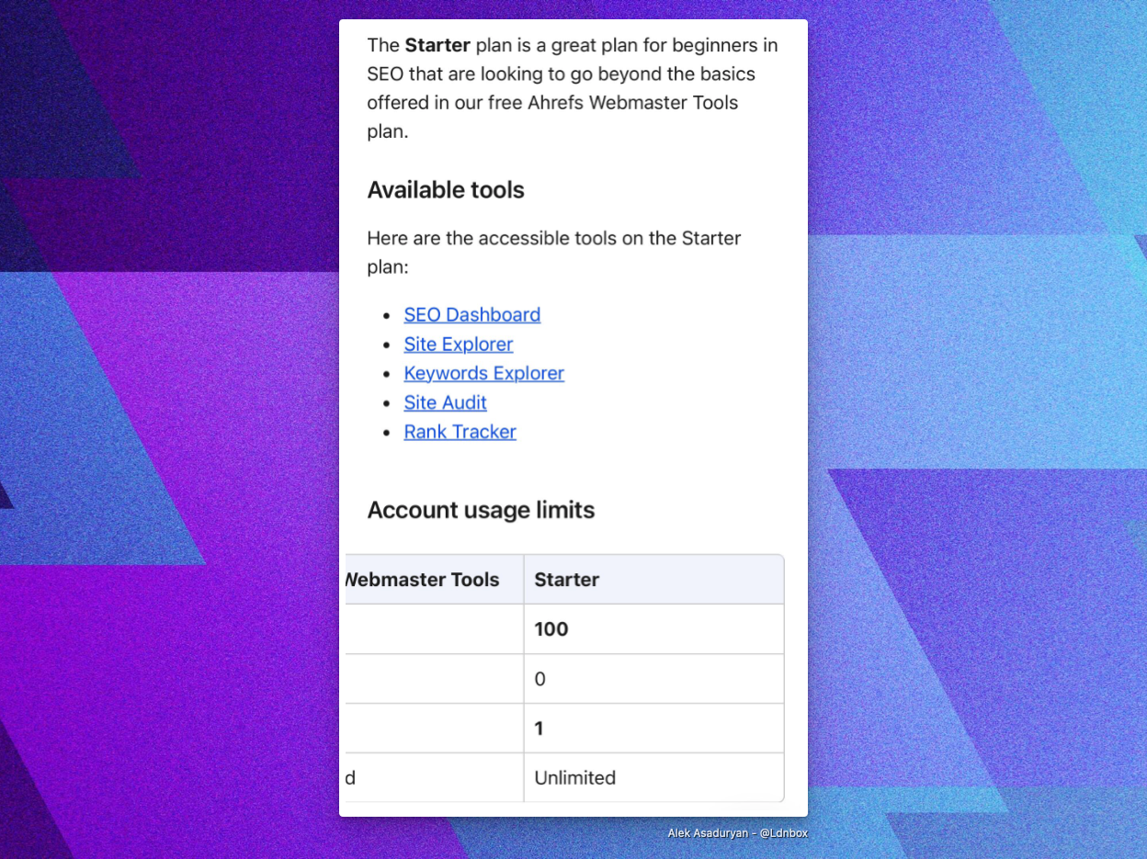Open the SEO Dashboard link
Screen dimensions: 1147x859
471,314
